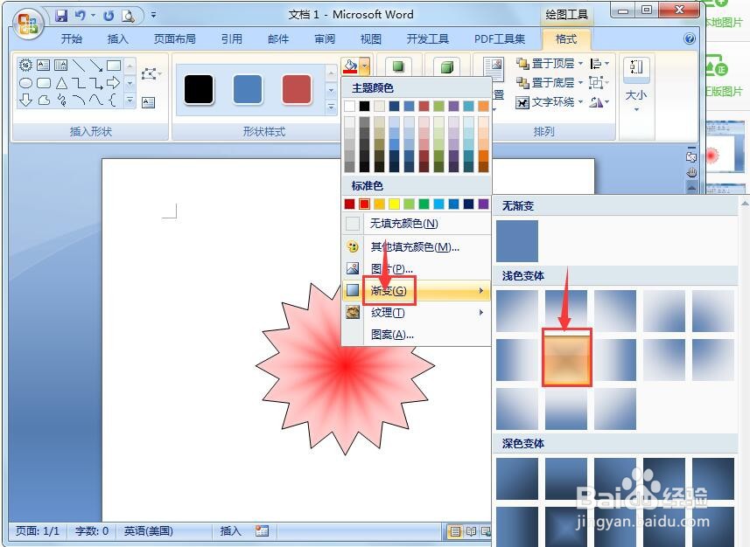
Task: Select the vertical text box shape
Action: point(60,65)
